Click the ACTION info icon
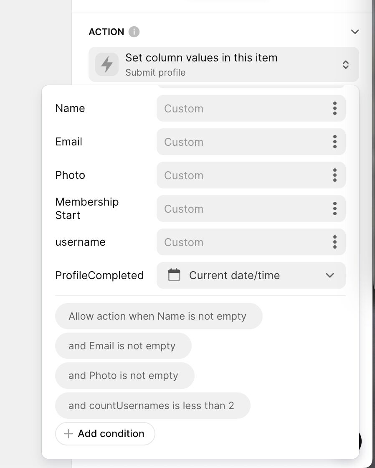The height and width of the screenshot is (468, 375). click(x=134, y=32)
